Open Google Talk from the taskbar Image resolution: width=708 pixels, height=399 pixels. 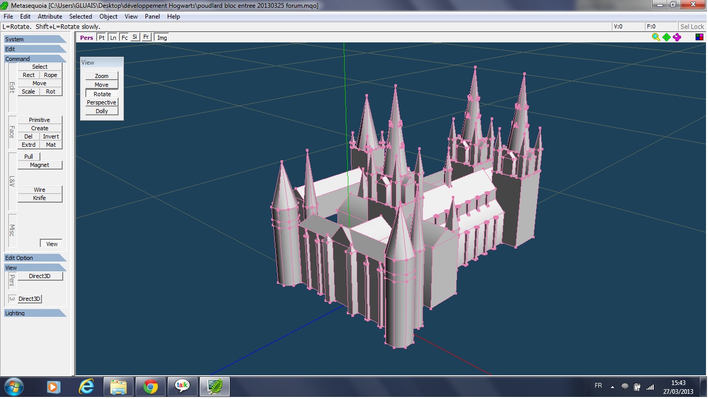[x=182, y=387]
